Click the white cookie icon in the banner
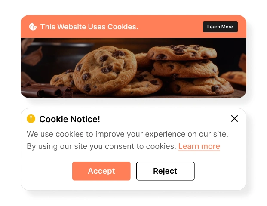 click(x=33, y=27)
